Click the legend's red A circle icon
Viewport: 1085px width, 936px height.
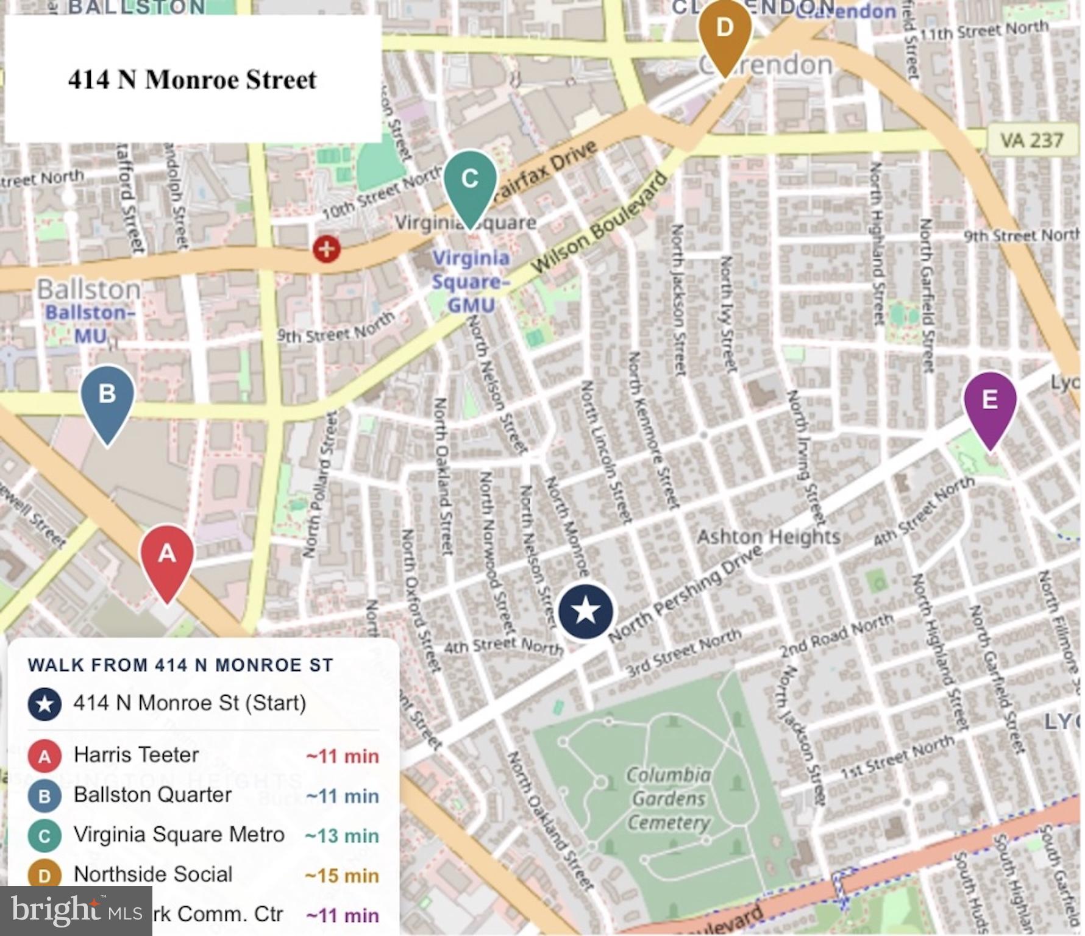coord(44,757)
